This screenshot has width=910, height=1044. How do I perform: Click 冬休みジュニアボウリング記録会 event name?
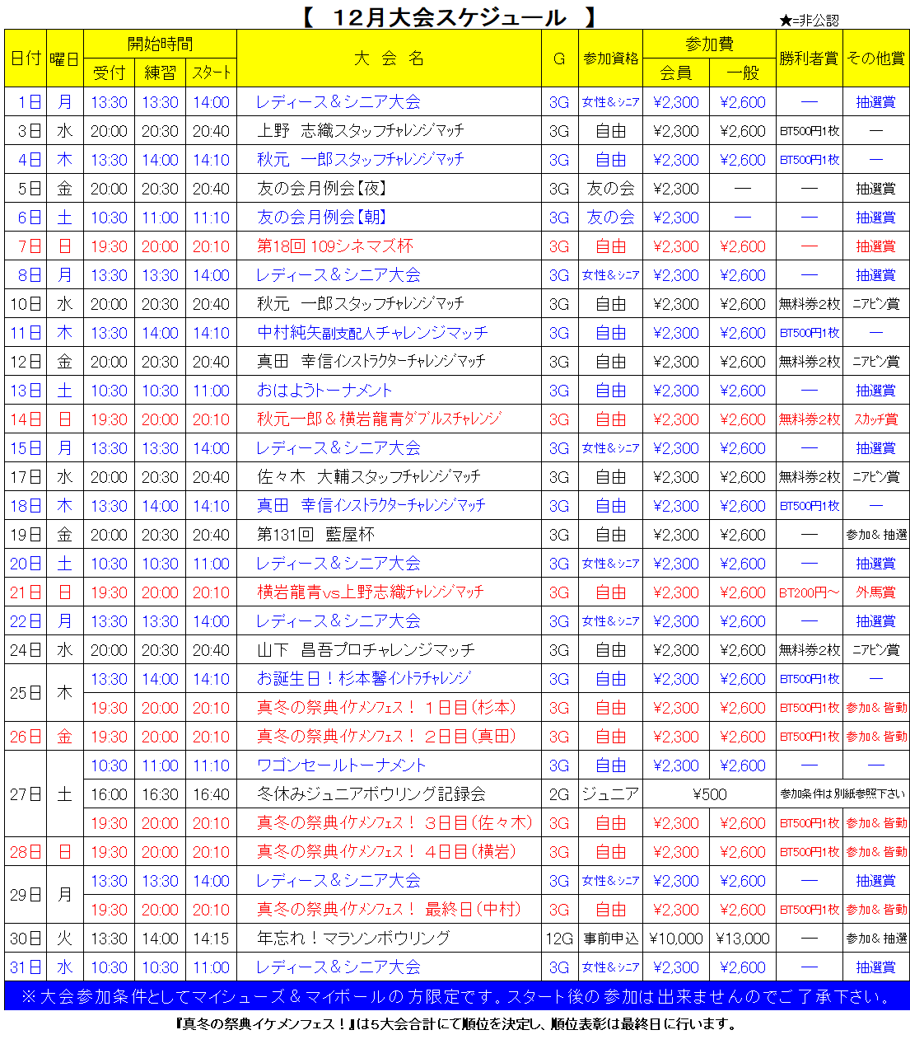pos(371,794)
